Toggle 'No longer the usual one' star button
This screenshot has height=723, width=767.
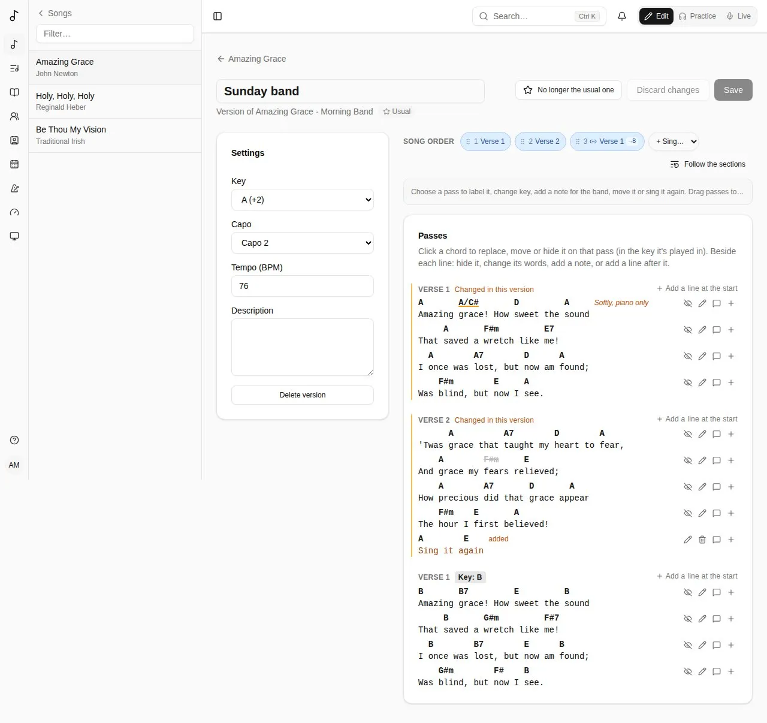[569, 90]
